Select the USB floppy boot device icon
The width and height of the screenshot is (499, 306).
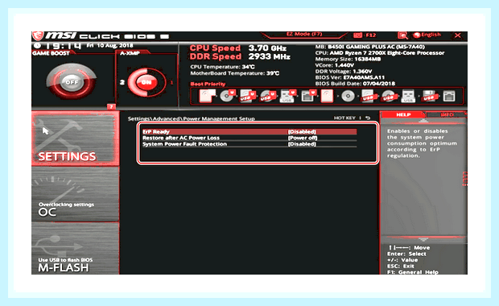click(429, 96)
